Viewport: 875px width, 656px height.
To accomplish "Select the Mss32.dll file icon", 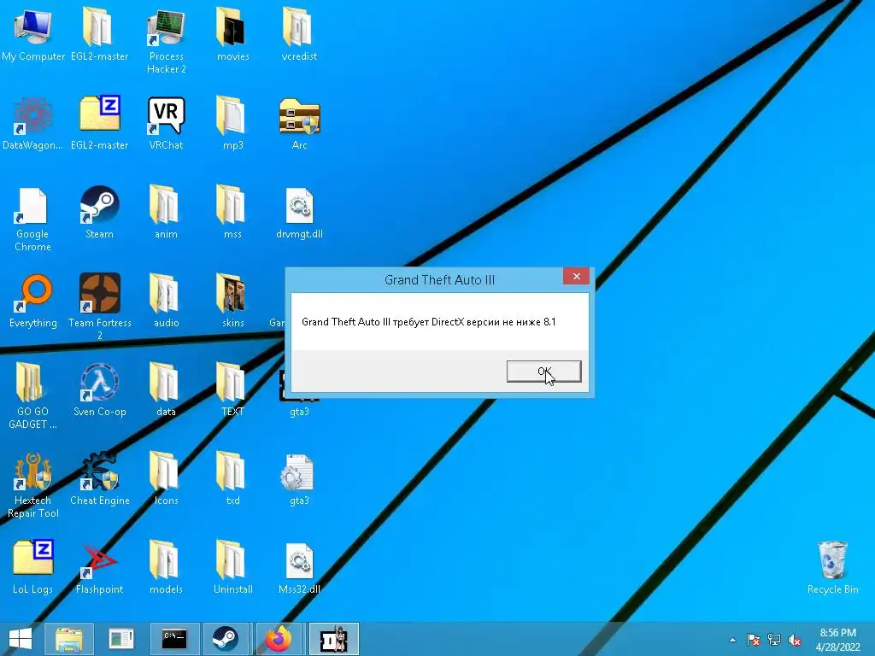I will (x=299, y=567).
